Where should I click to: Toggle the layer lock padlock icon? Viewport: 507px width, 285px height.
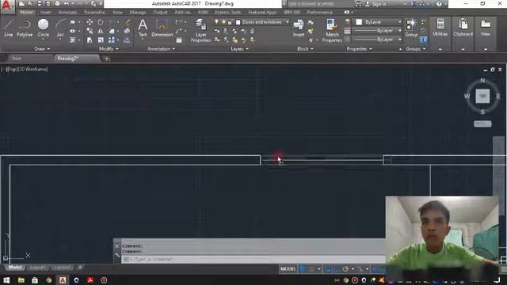230,22
